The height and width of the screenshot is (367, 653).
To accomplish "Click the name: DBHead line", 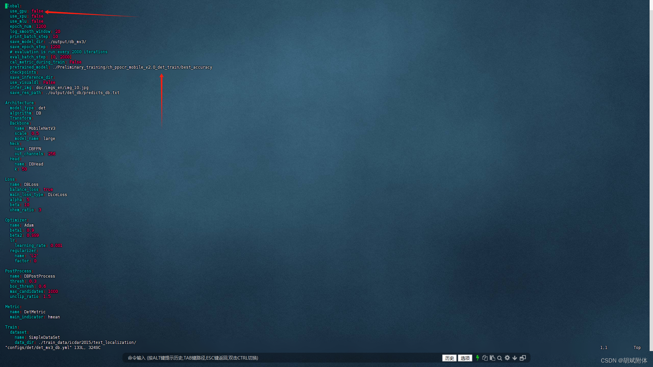I will [x=29, y=164].
